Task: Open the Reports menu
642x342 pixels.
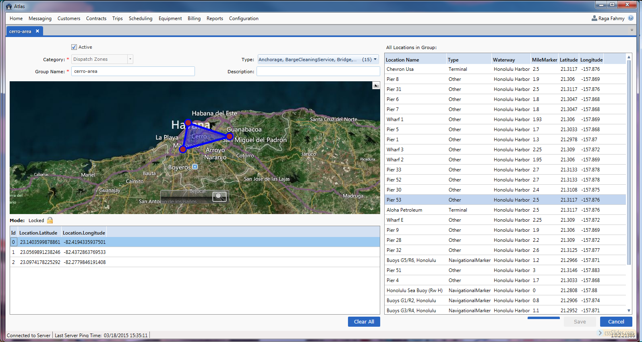Action: coord(215,19)
